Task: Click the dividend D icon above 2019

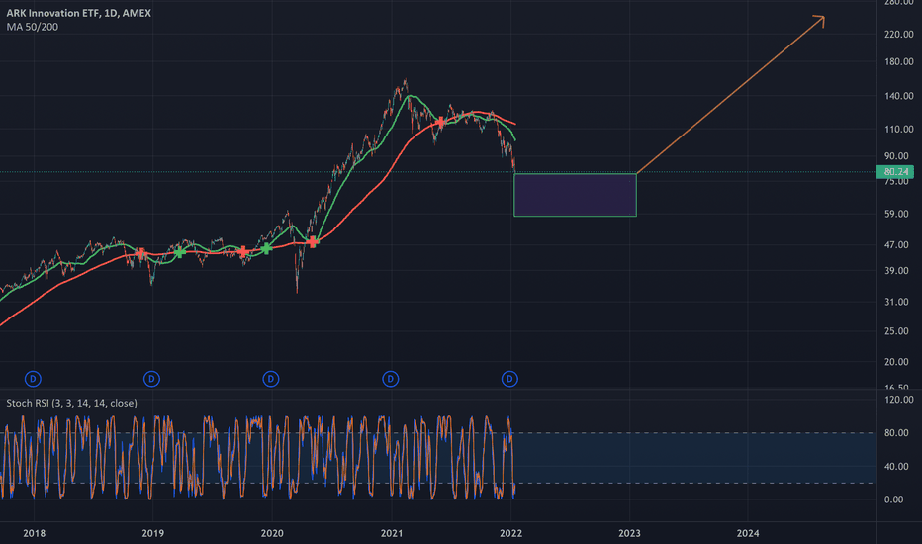Action: pyautogui.click(x=151, y=379)
